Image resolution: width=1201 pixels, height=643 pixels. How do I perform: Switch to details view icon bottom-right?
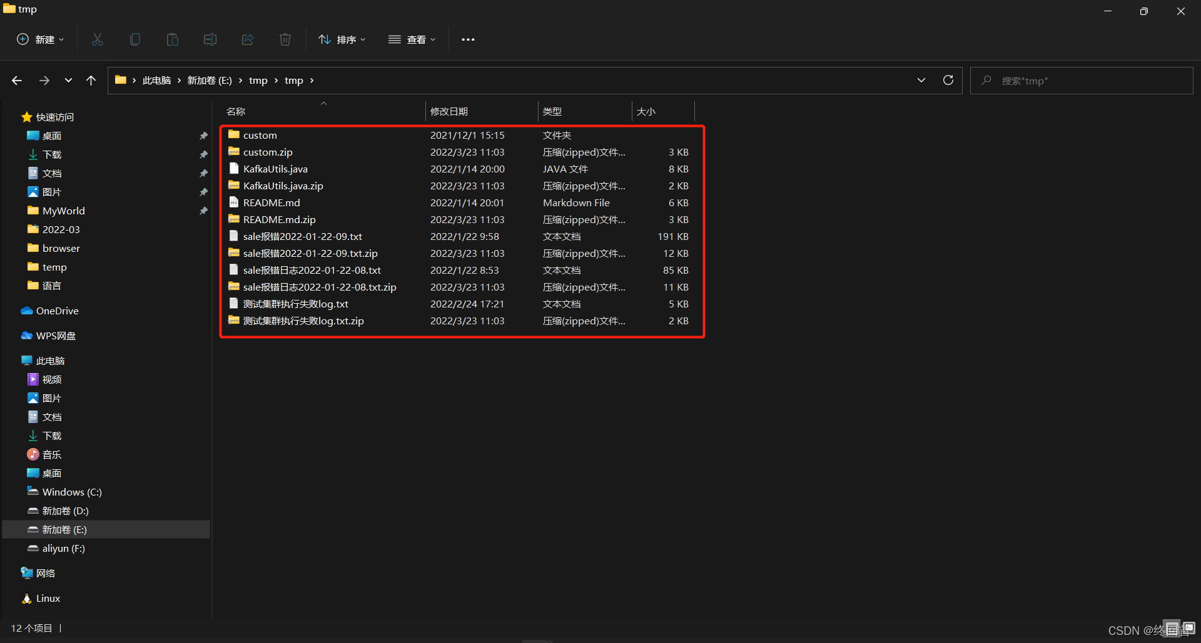(1172, 628)
